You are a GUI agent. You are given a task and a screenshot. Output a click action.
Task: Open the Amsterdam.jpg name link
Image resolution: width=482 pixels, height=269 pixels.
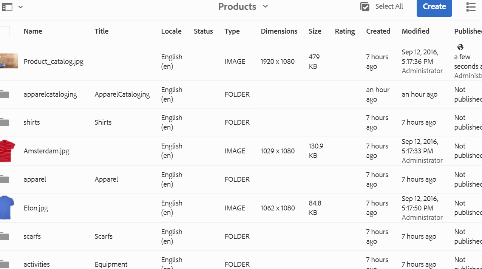coord(46,151)
